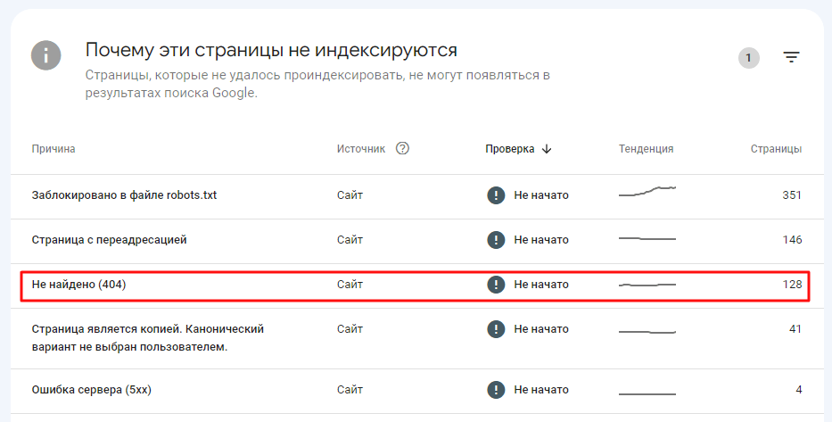Click the page count 4
The width and height of the screenshot is (832, 422).
tap(799, 390)
